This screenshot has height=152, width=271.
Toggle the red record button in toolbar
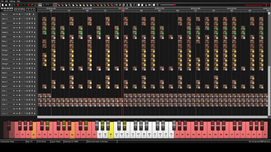(28, 5)
